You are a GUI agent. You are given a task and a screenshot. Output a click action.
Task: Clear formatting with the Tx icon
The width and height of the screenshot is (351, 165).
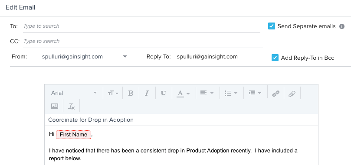coord(72,106)
